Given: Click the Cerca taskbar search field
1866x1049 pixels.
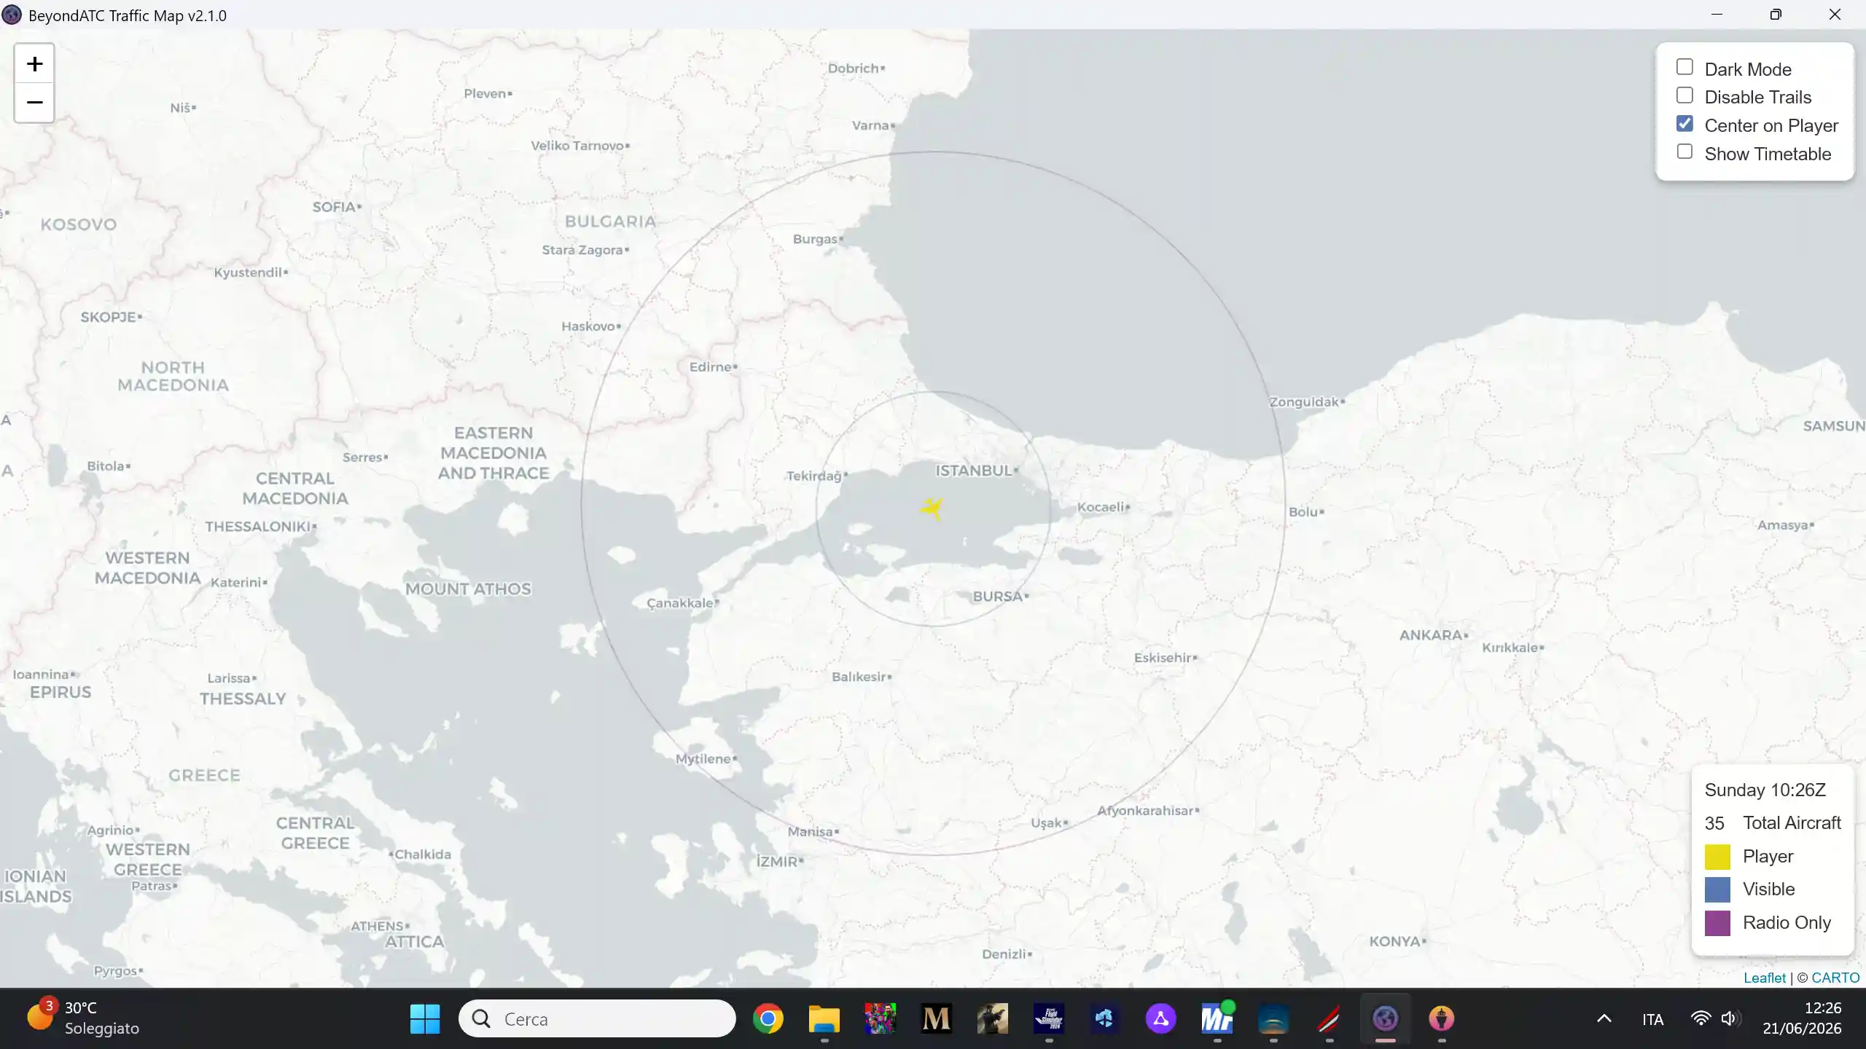Looking at the screenshot, I should click(597, 1018).
